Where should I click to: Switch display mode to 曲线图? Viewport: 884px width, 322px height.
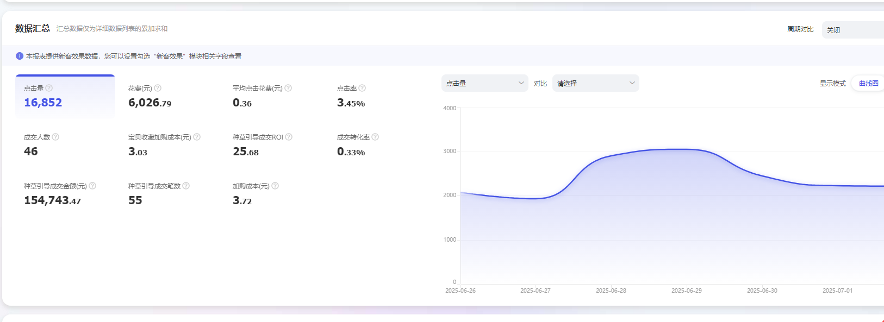point(868,83)
